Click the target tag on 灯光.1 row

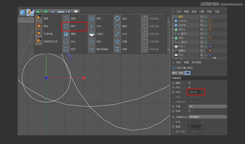(210, 46)
